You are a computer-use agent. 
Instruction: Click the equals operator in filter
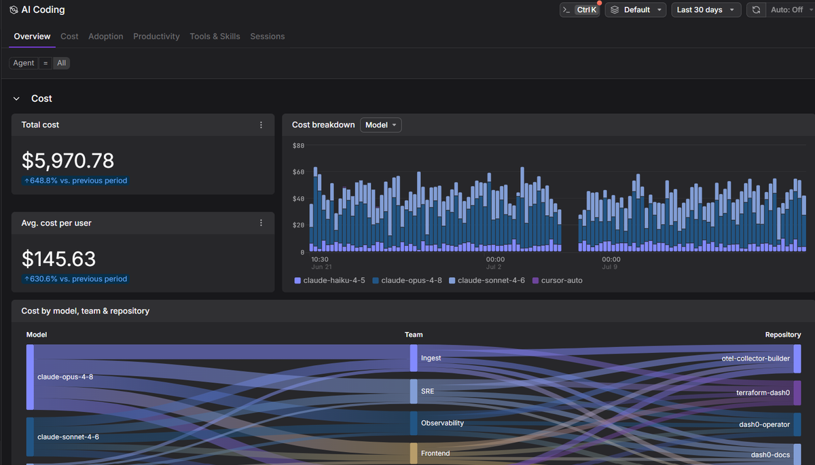point(46,63)
